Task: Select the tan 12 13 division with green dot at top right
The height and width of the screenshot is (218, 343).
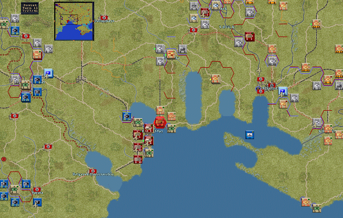Action: click(x=317, y=24)
